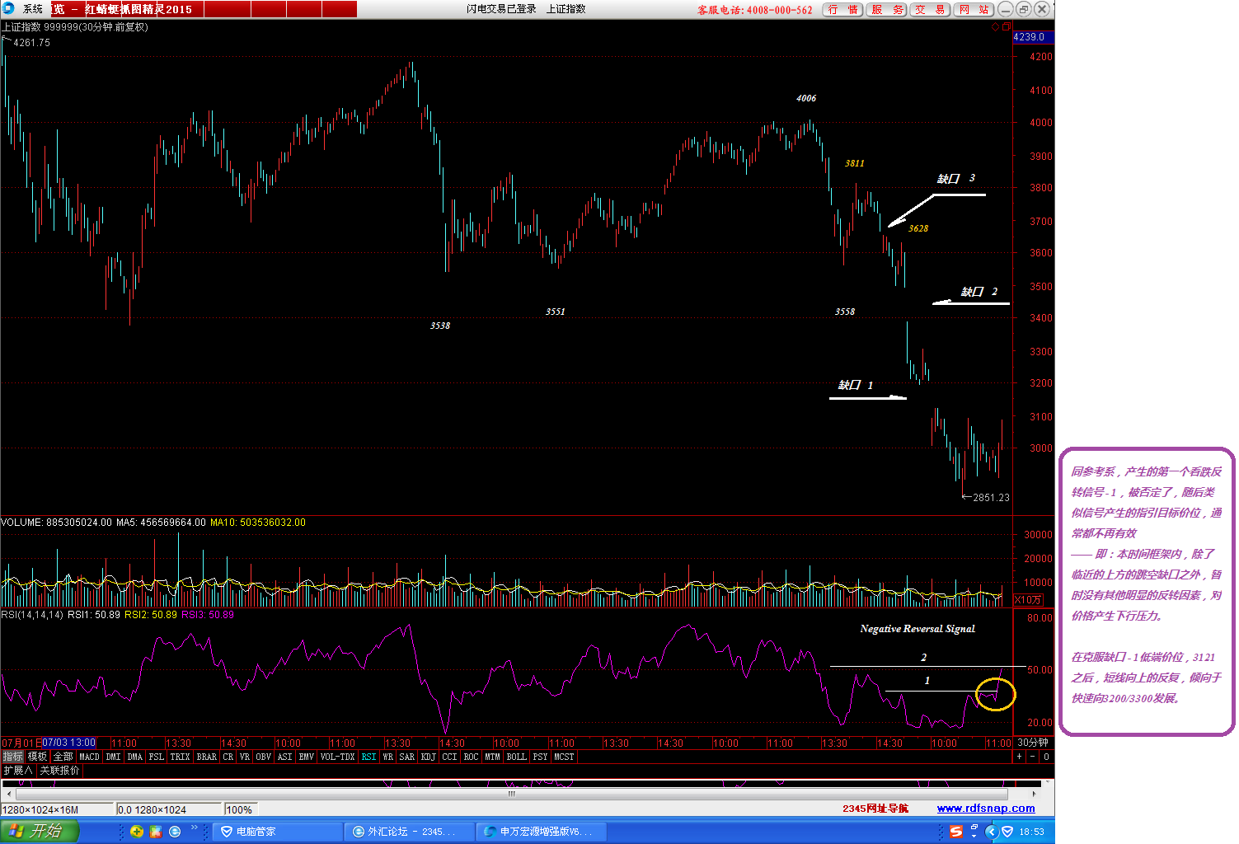Click the plus zoom button beside 30分钟
The width and height of the screenshot is (1239, 844).
tap(1019, 757)
